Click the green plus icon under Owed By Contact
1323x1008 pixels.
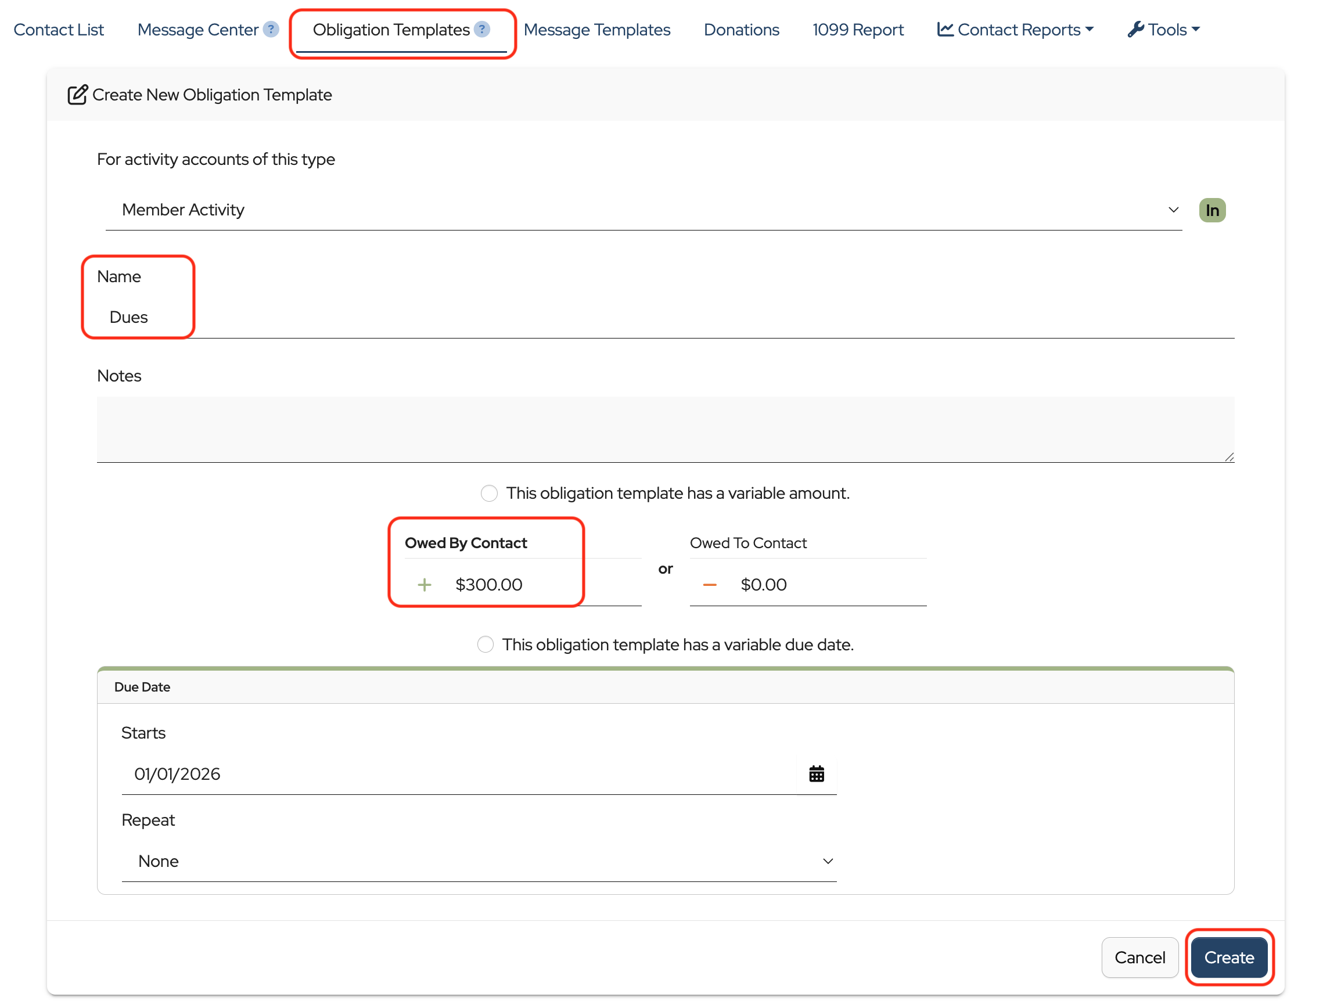click(424, 584)
